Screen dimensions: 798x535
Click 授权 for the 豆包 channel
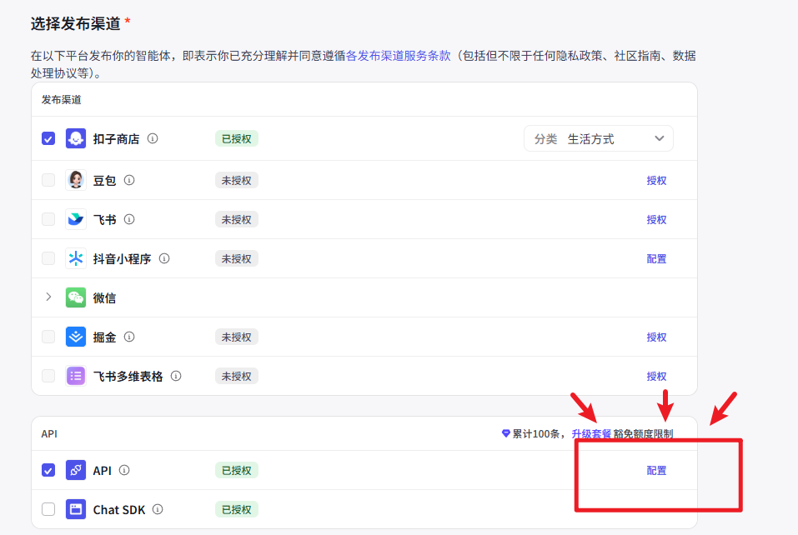tap(656, 180)
